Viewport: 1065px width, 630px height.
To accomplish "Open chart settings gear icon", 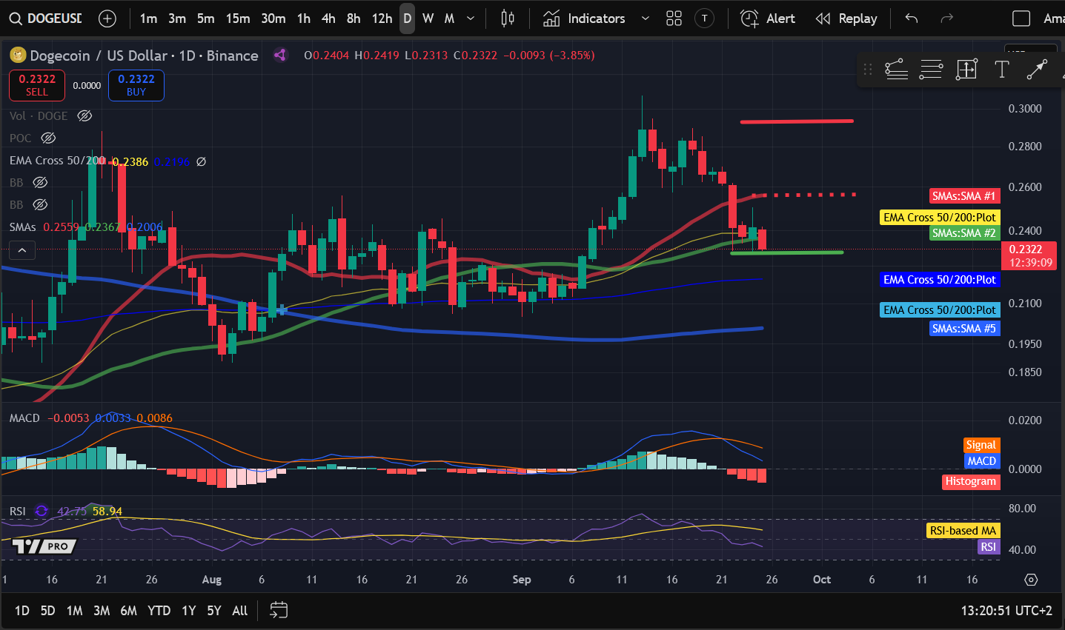I will tap(1031, 579).
